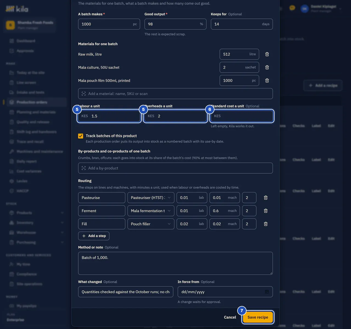Edit the Pasteurise machine minutes 0.01
The width and height of the screenshot is (351, 329).
coord(225,198)
